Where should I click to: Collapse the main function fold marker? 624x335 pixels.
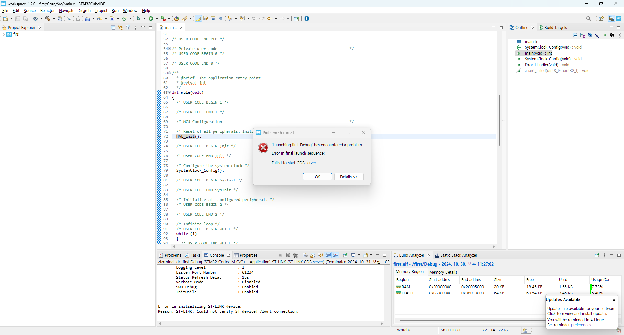click(170, 93)
